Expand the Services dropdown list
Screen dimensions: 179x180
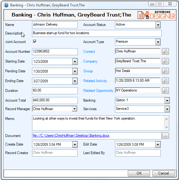(x=167, y=109)
